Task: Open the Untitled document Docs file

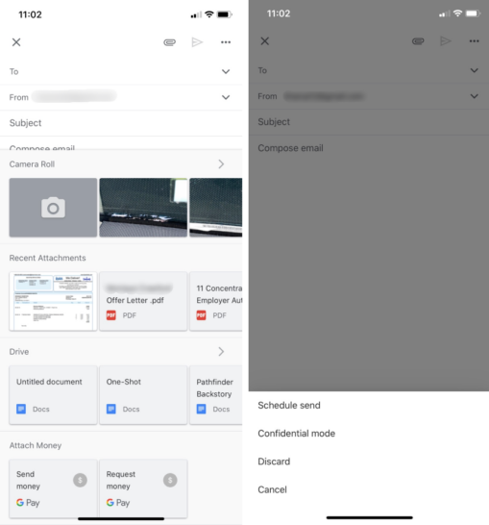Action: pos(53,395)
